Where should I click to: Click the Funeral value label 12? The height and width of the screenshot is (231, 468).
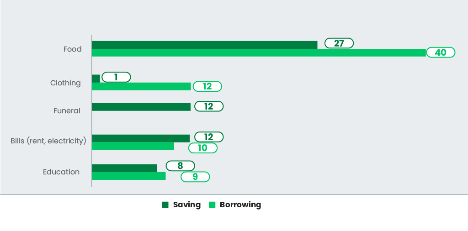click(209, 106)
